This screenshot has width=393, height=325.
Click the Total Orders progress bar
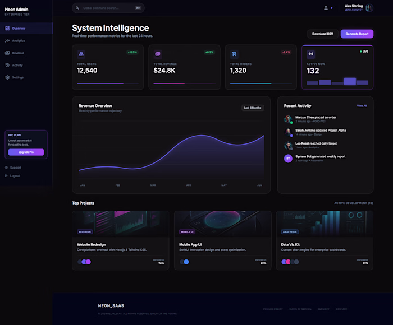point(261,83)
